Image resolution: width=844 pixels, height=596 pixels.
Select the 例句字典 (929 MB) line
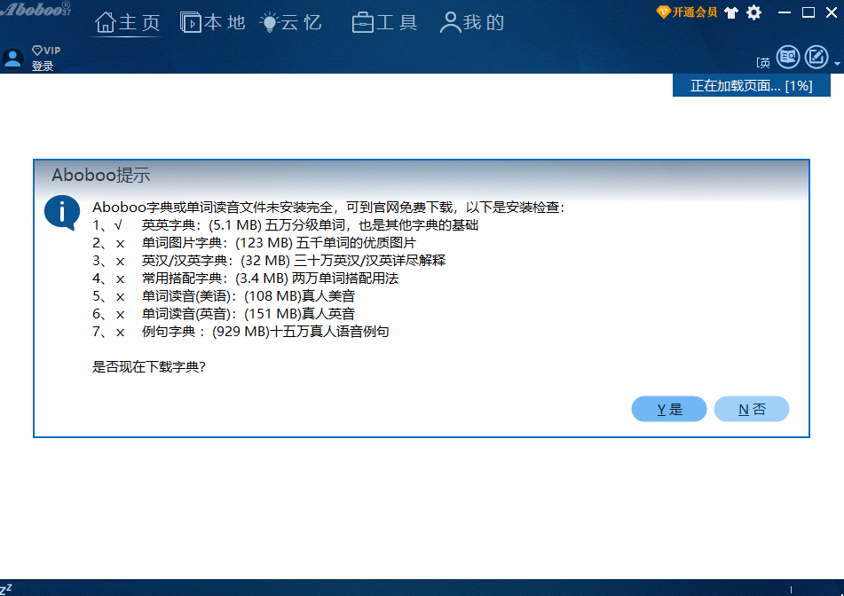[241, 332]
